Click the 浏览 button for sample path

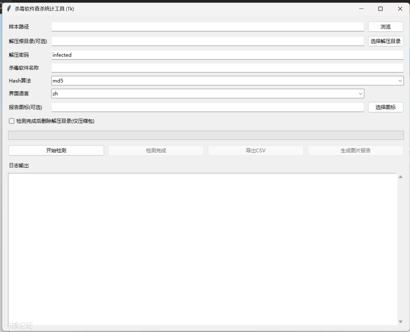[386, 27]
